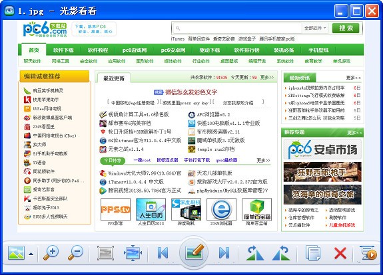Image resolution: width=383 pixels, height=275 pixels.
Task: Click 更多>> in 推荐专题 header
Action: 354,132
